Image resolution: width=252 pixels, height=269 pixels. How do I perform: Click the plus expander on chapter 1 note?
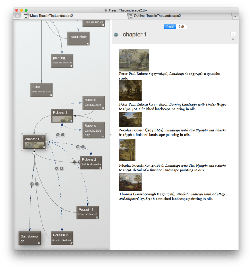click(43, 137)
